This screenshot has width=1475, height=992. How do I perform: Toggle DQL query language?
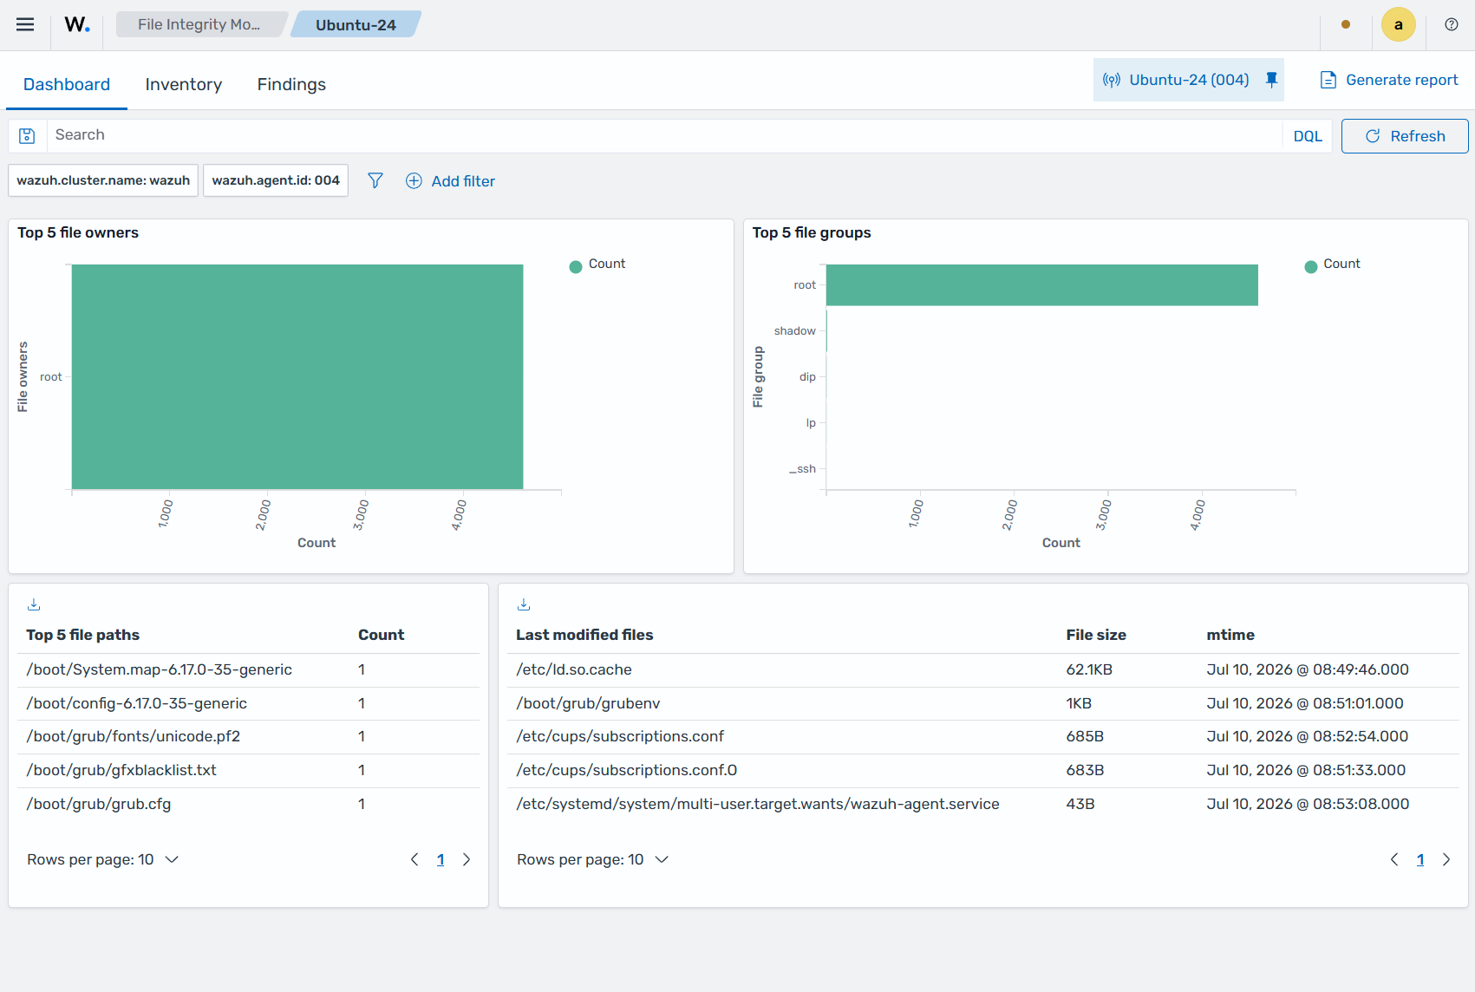point(1308,136)
